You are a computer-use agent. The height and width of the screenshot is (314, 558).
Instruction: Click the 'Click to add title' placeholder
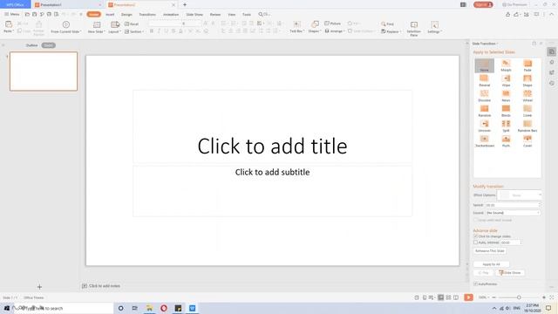[272, 126]
